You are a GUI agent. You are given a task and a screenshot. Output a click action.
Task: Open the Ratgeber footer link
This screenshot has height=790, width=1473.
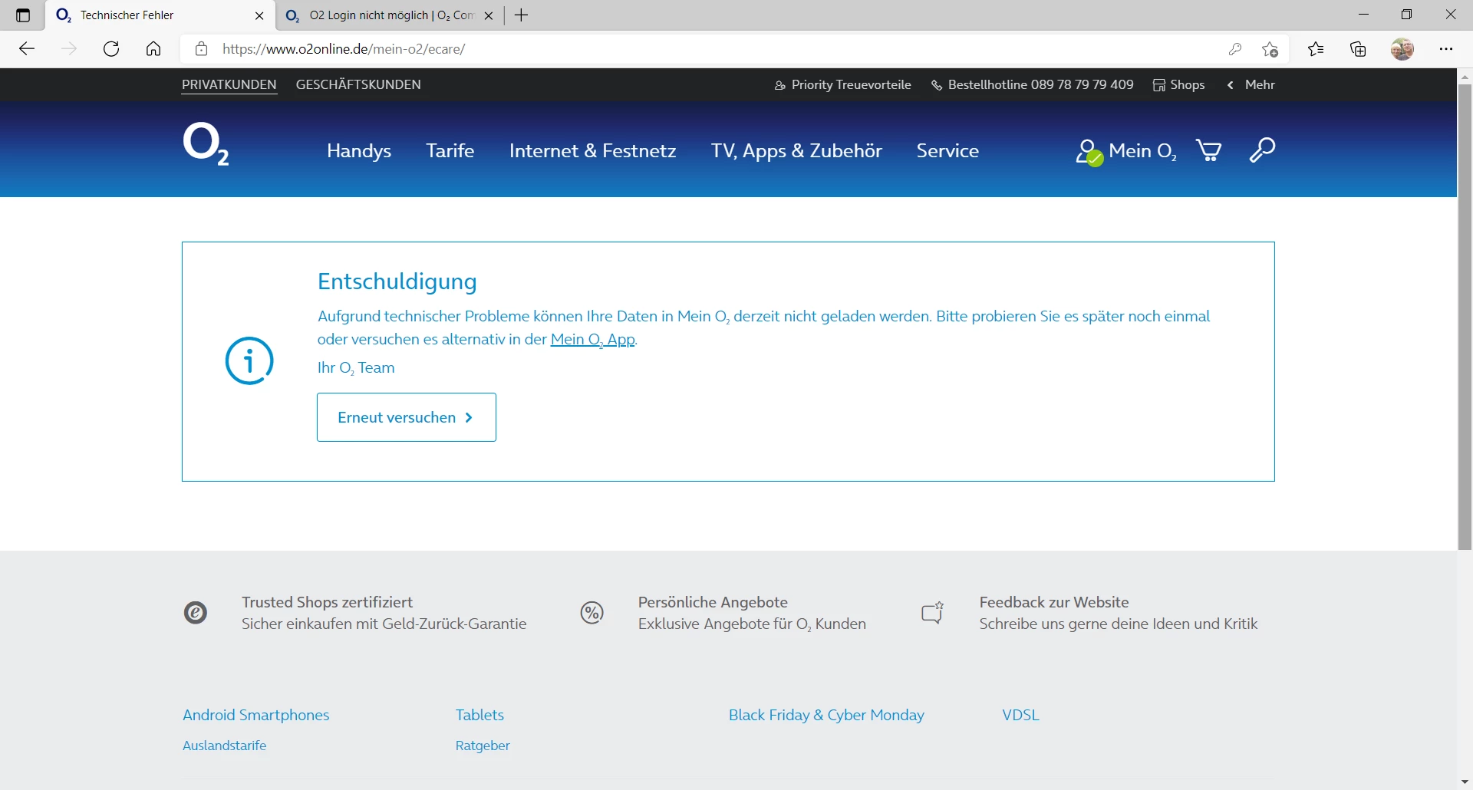click(x=483, y=746)
